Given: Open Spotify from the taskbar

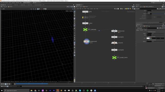Looking at the screenshot, I should click(x=88, y=90).
